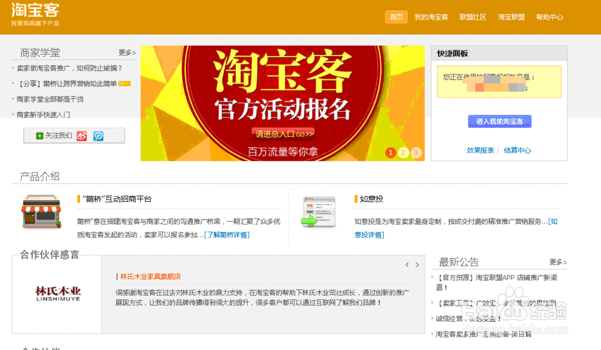Open the Weibo follow icon
This screenshot has height=350, width=601.
pos(82,136)
